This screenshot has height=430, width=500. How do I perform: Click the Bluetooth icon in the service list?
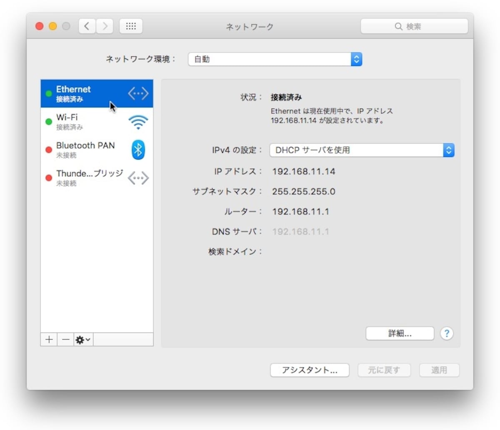click(138, 150)
